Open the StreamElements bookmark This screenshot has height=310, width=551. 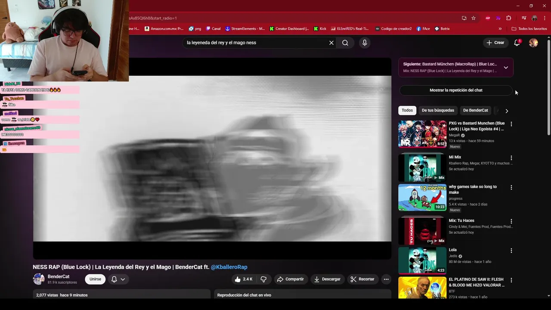[x=245, y=29]
